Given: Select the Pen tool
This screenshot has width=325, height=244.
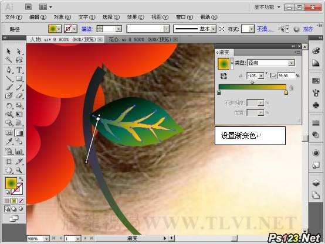Looking at the screenshot, I should pyautogui.click(x=9, y=70).
